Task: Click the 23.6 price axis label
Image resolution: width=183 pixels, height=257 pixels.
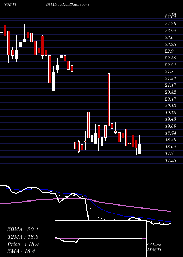Action: (x=169, y=37)
